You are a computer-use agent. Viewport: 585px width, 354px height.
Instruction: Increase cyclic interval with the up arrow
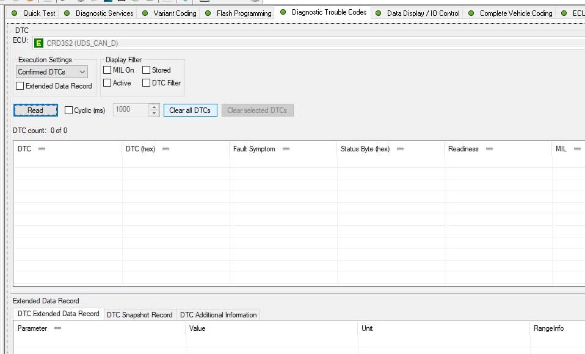coord(154,107)
